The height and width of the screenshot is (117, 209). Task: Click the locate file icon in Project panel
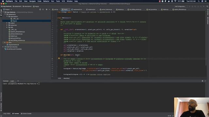tap(40, 9)
